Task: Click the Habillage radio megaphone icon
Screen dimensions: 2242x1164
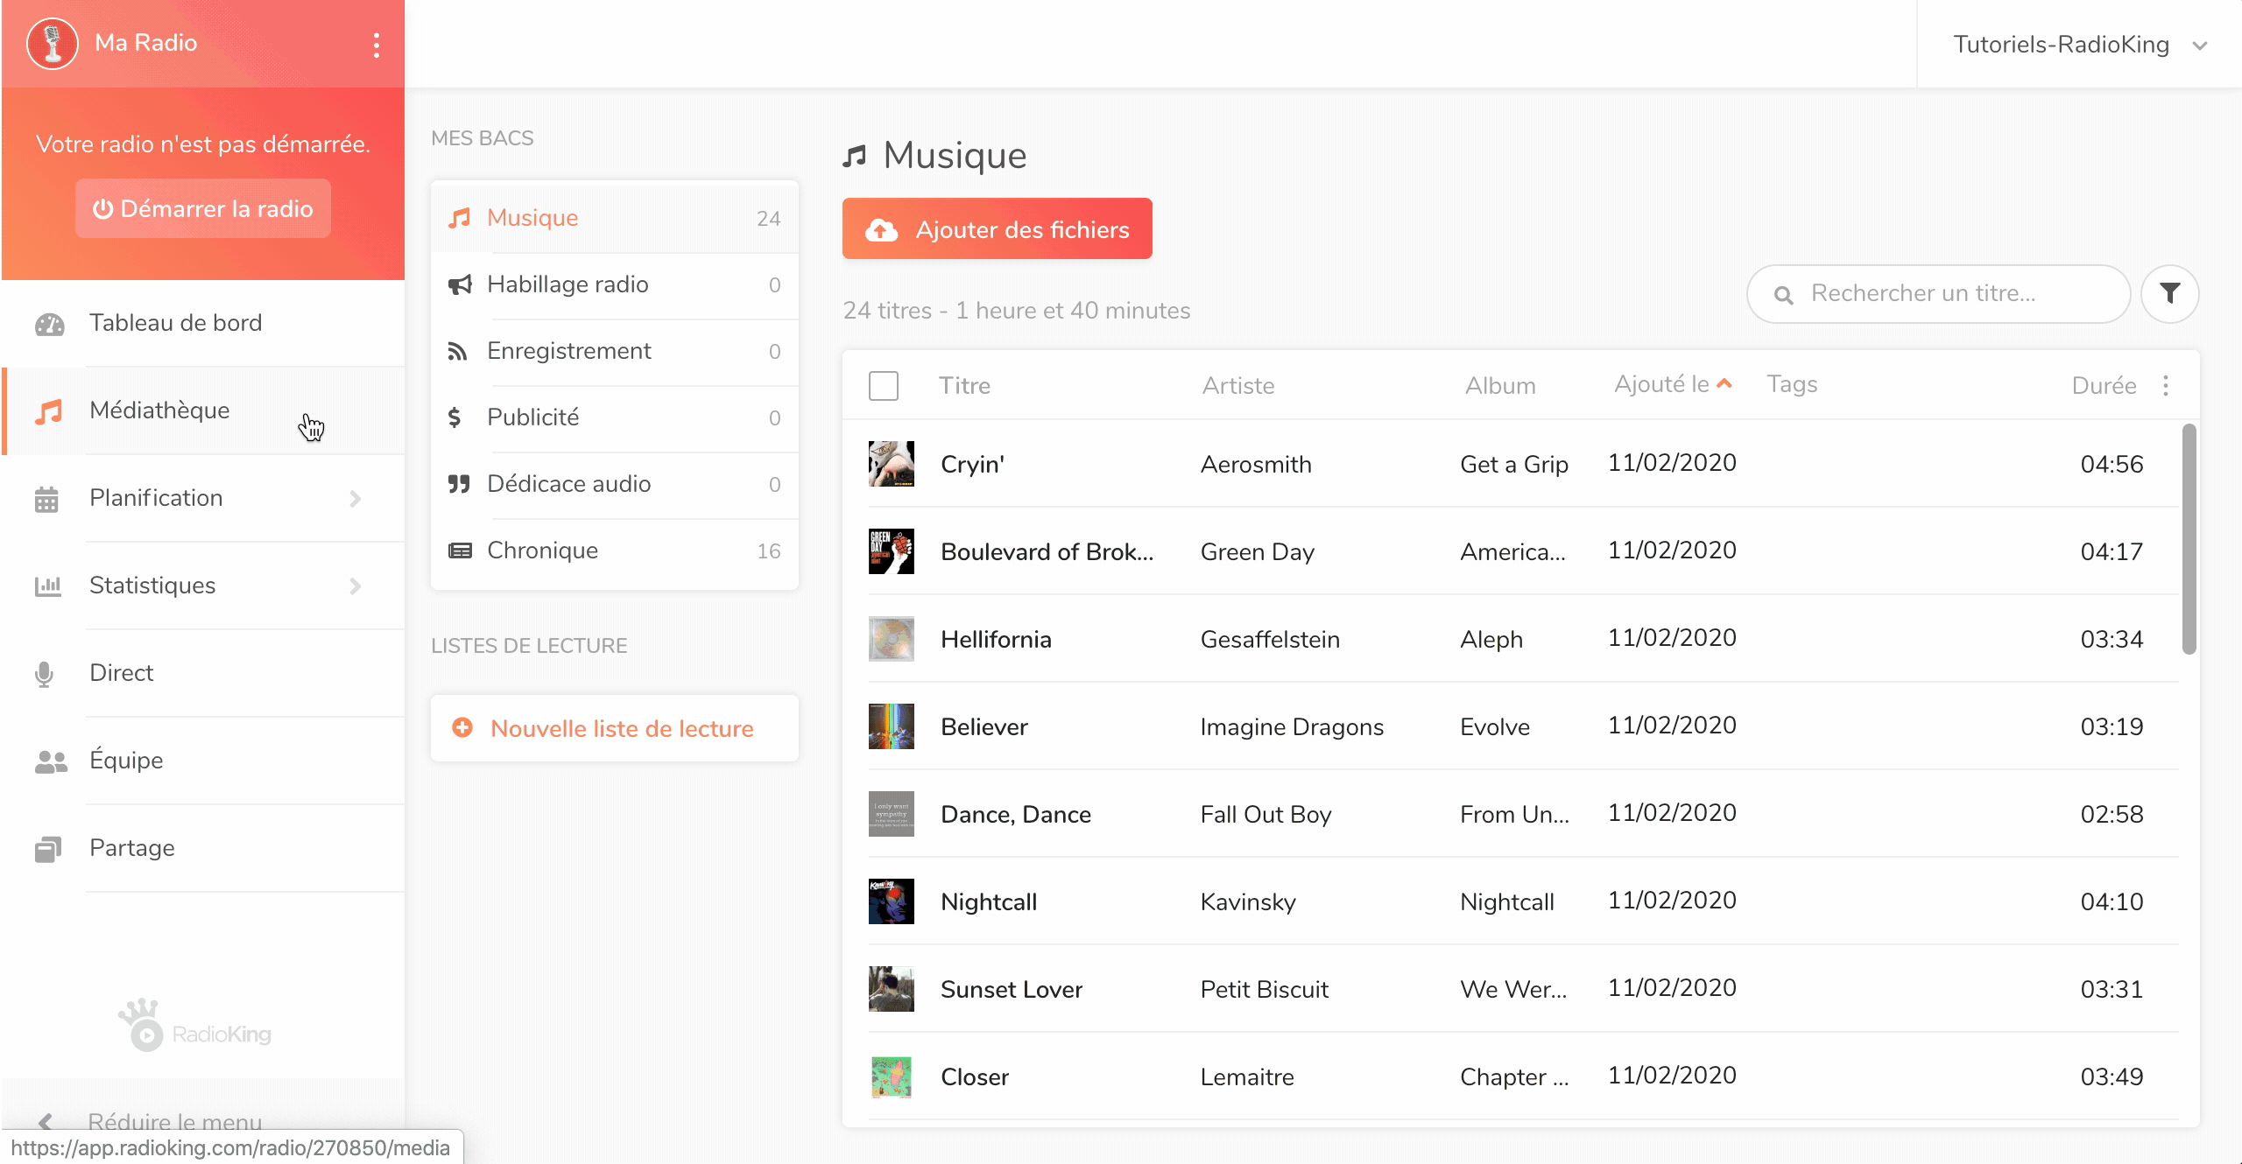Action: [460, 284]
